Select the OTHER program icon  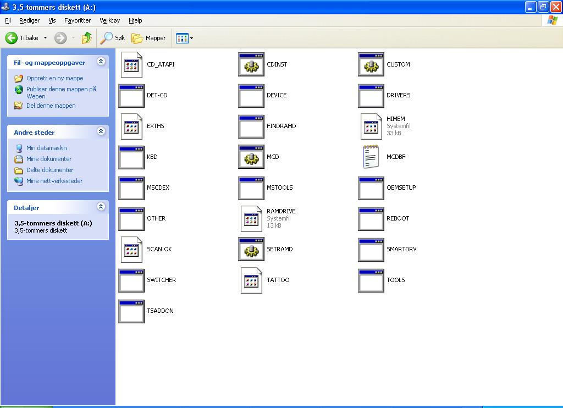[x=131, y=219]
